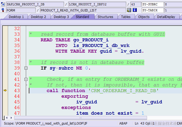Click the SY-TABIX value field showing 1
Screen dimensions: 182x127
173,10
